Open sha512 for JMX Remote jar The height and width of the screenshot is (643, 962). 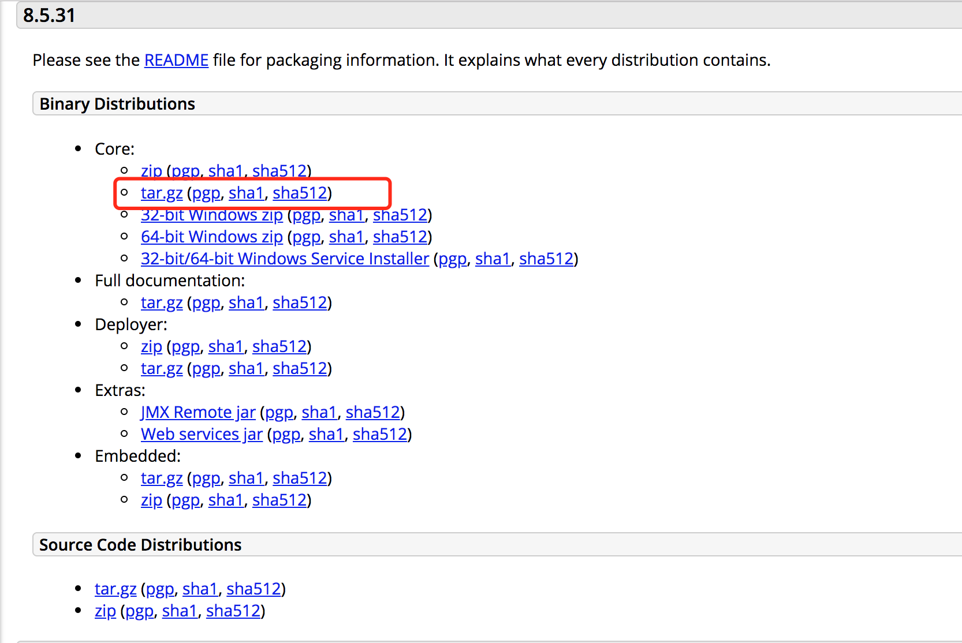[372, 412]
